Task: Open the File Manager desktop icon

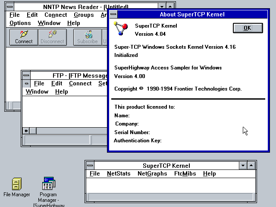Action: (x=17, y=187)
